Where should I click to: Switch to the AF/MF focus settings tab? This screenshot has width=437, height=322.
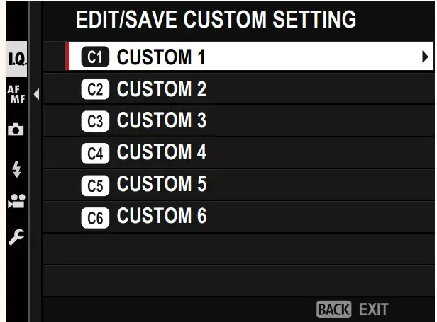pos(16,93)
